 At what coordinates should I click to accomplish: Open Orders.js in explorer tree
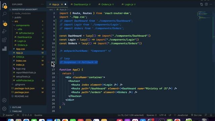click(x=28, y=45)
